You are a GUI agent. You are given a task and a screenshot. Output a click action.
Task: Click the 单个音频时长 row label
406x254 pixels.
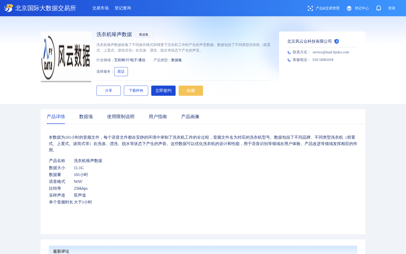(61, 202)
